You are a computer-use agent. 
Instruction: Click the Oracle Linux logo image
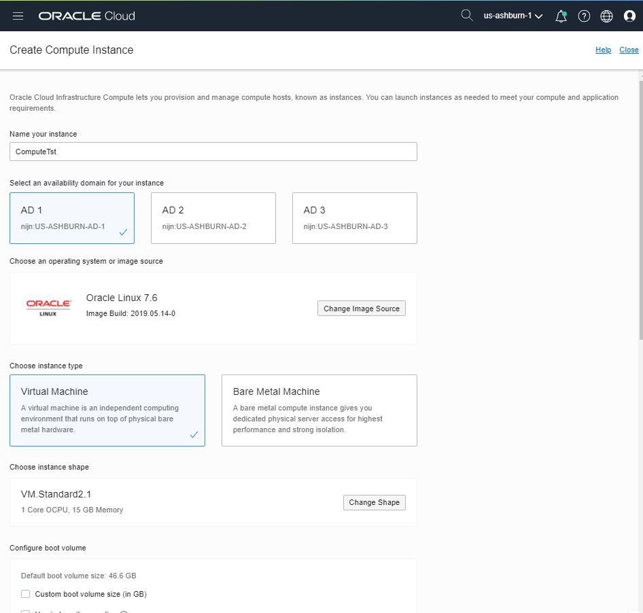(x=48, y=308)
